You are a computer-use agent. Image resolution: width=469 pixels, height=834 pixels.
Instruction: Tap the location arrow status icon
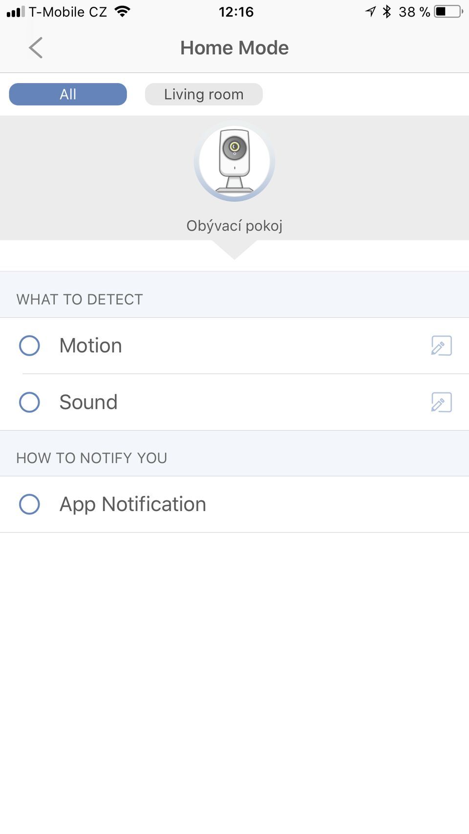point(371,11)
